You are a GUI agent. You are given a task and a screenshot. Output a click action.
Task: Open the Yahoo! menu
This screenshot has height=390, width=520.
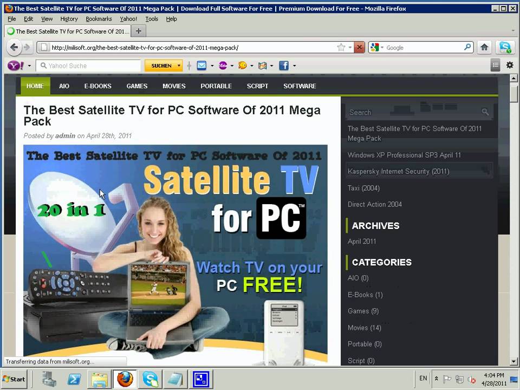(128, 19)
